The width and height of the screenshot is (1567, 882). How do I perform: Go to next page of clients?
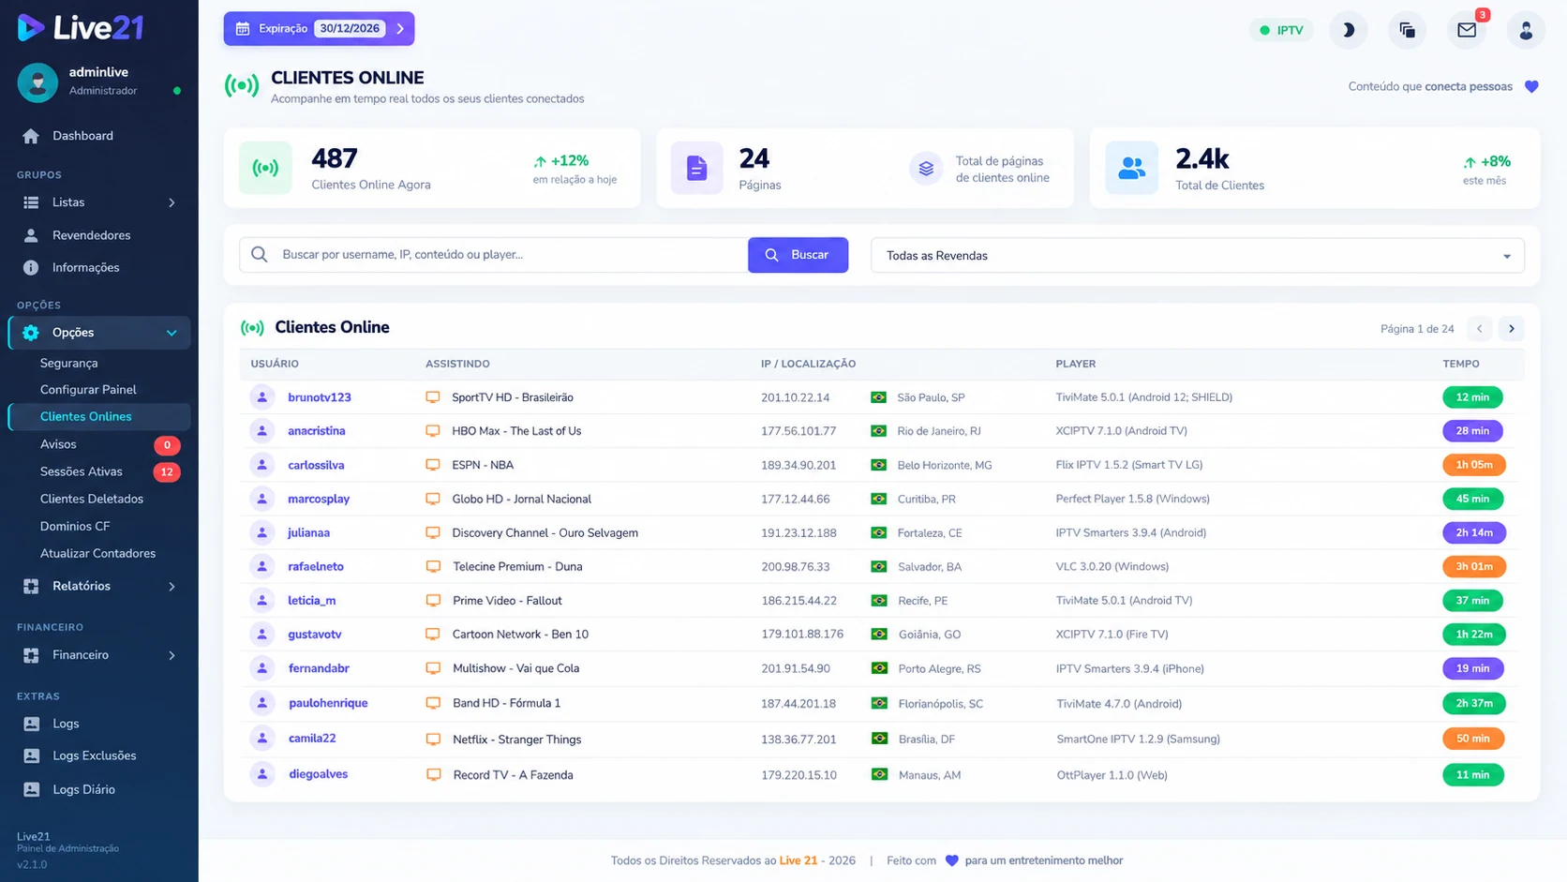(1511, 329)
